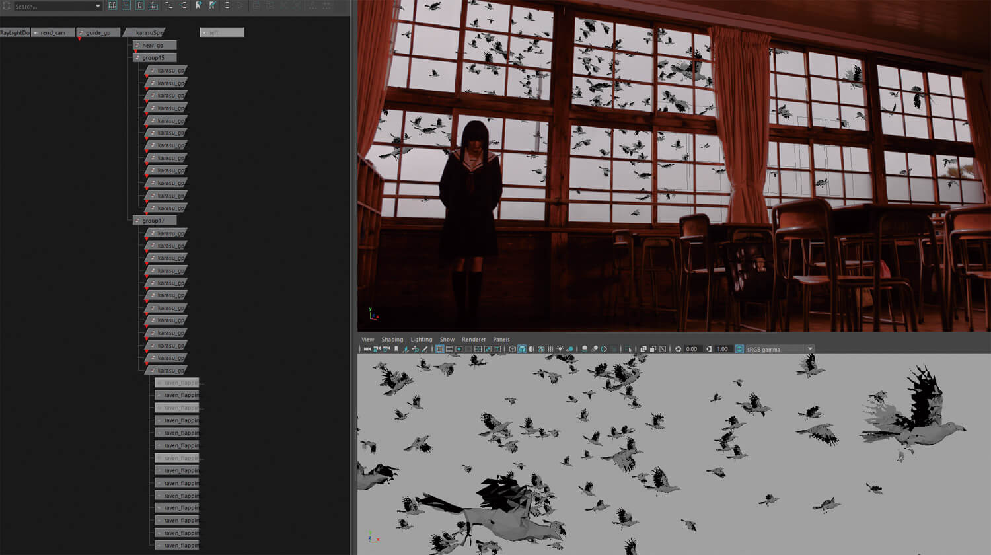Click the select camera icon in viewport toolbar
This screenshot has height=555, width=991.
(x=367, y=349)
